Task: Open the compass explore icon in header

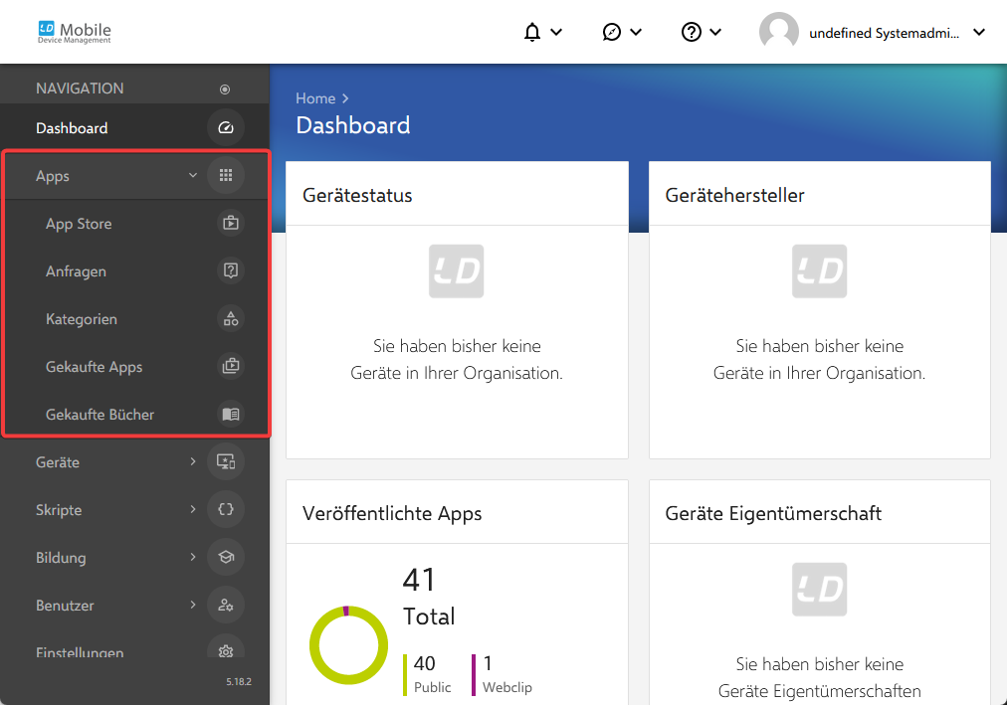Action: pos(611,32)
